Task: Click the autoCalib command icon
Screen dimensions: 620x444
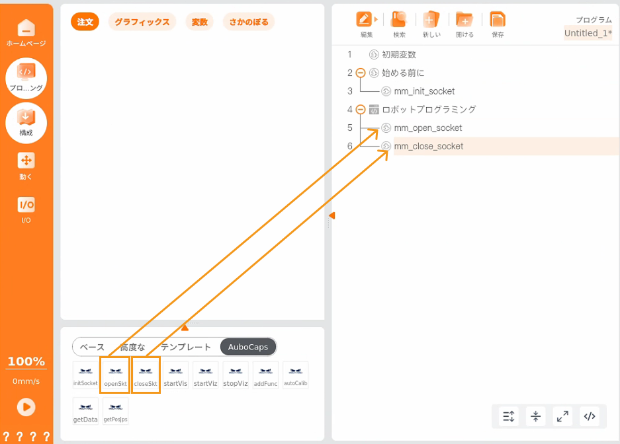Action: (296, 375)
